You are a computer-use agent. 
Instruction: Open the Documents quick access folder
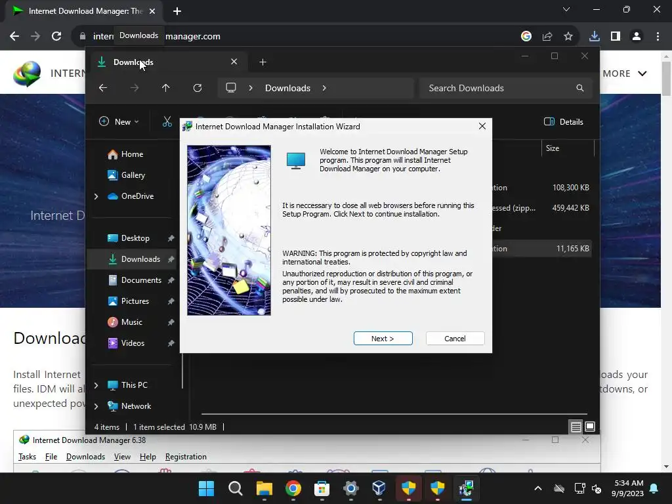pos(141,280)
